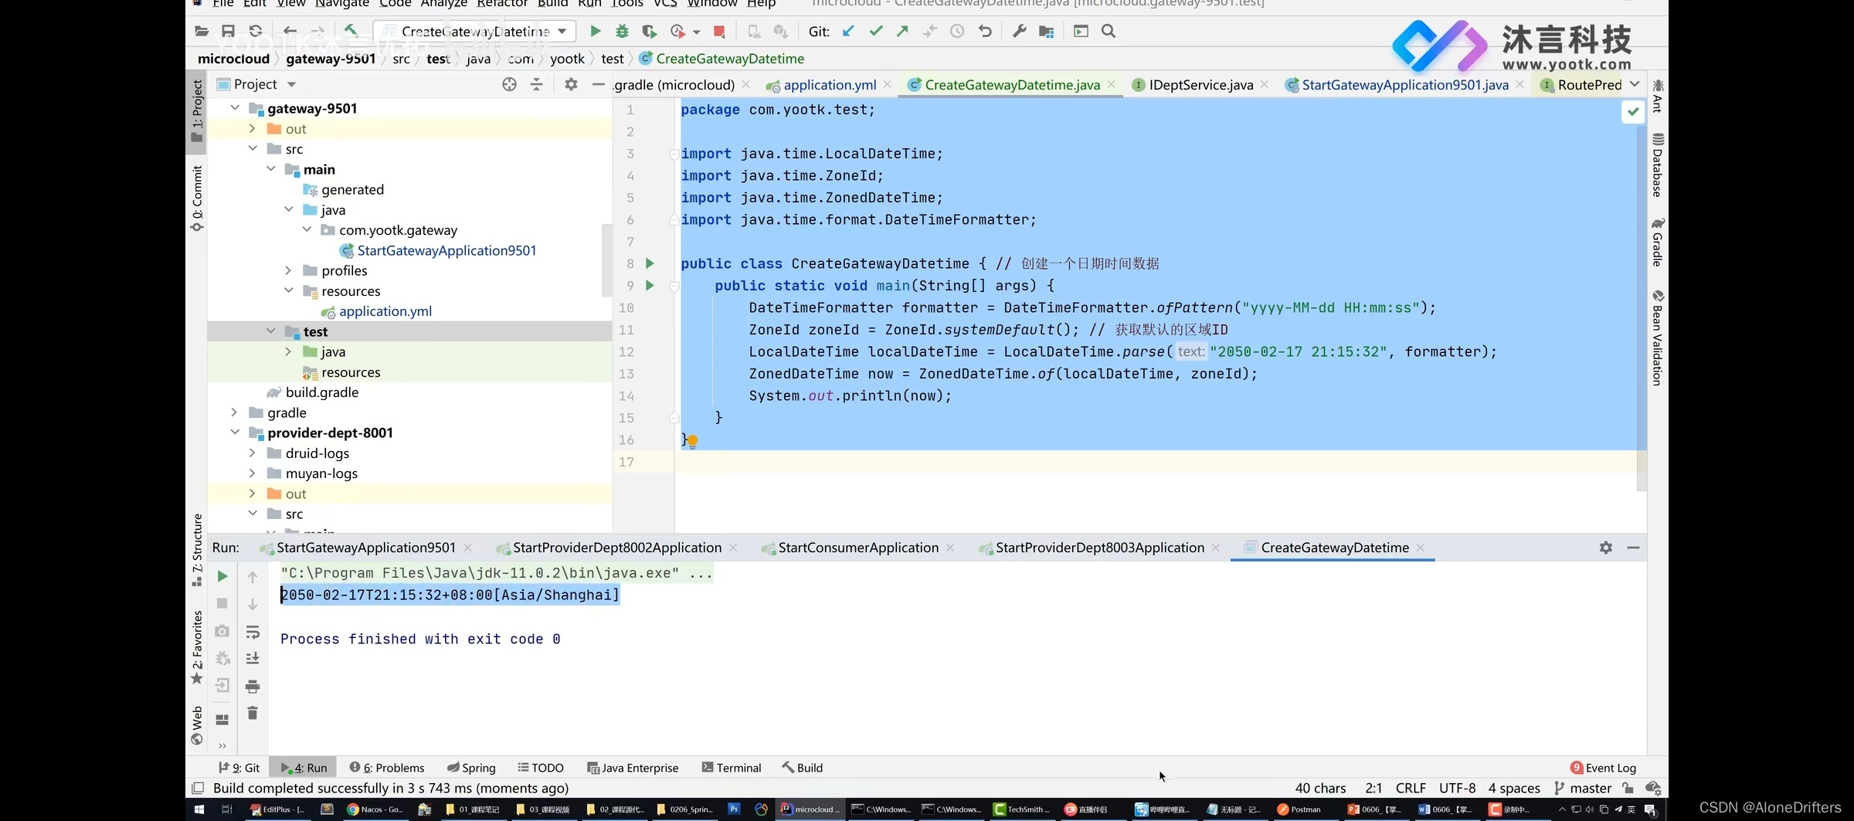The image size is (1854, 821).
Task: Hide the Project tool window
Action: (x=598, y=85)
